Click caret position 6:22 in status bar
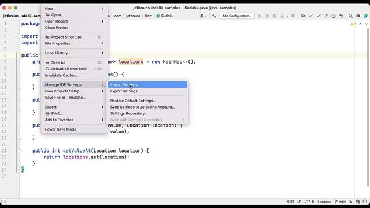Image resolution: width=370 pixels, height=208 pixels. click(290, 202)
